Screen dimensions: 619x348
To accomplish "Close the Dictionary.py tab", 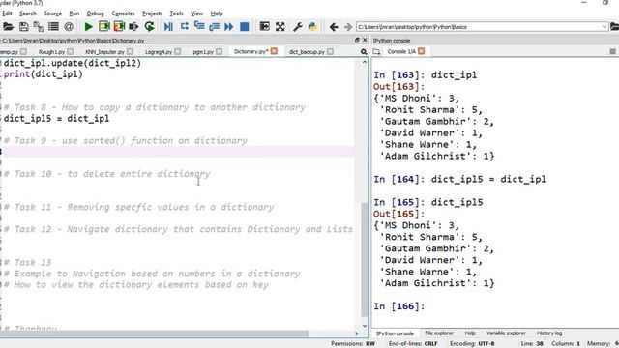I will (274, 51).
